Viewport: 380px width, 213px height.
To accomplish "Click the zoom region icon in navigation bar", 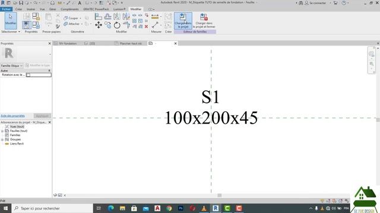I will [x=371, y=64].
